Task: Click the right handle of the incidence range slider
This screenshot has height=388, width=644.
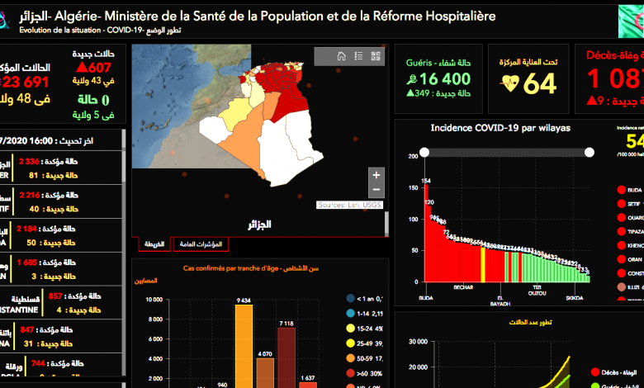Action: pyautogui.click(x=590, y=153)
